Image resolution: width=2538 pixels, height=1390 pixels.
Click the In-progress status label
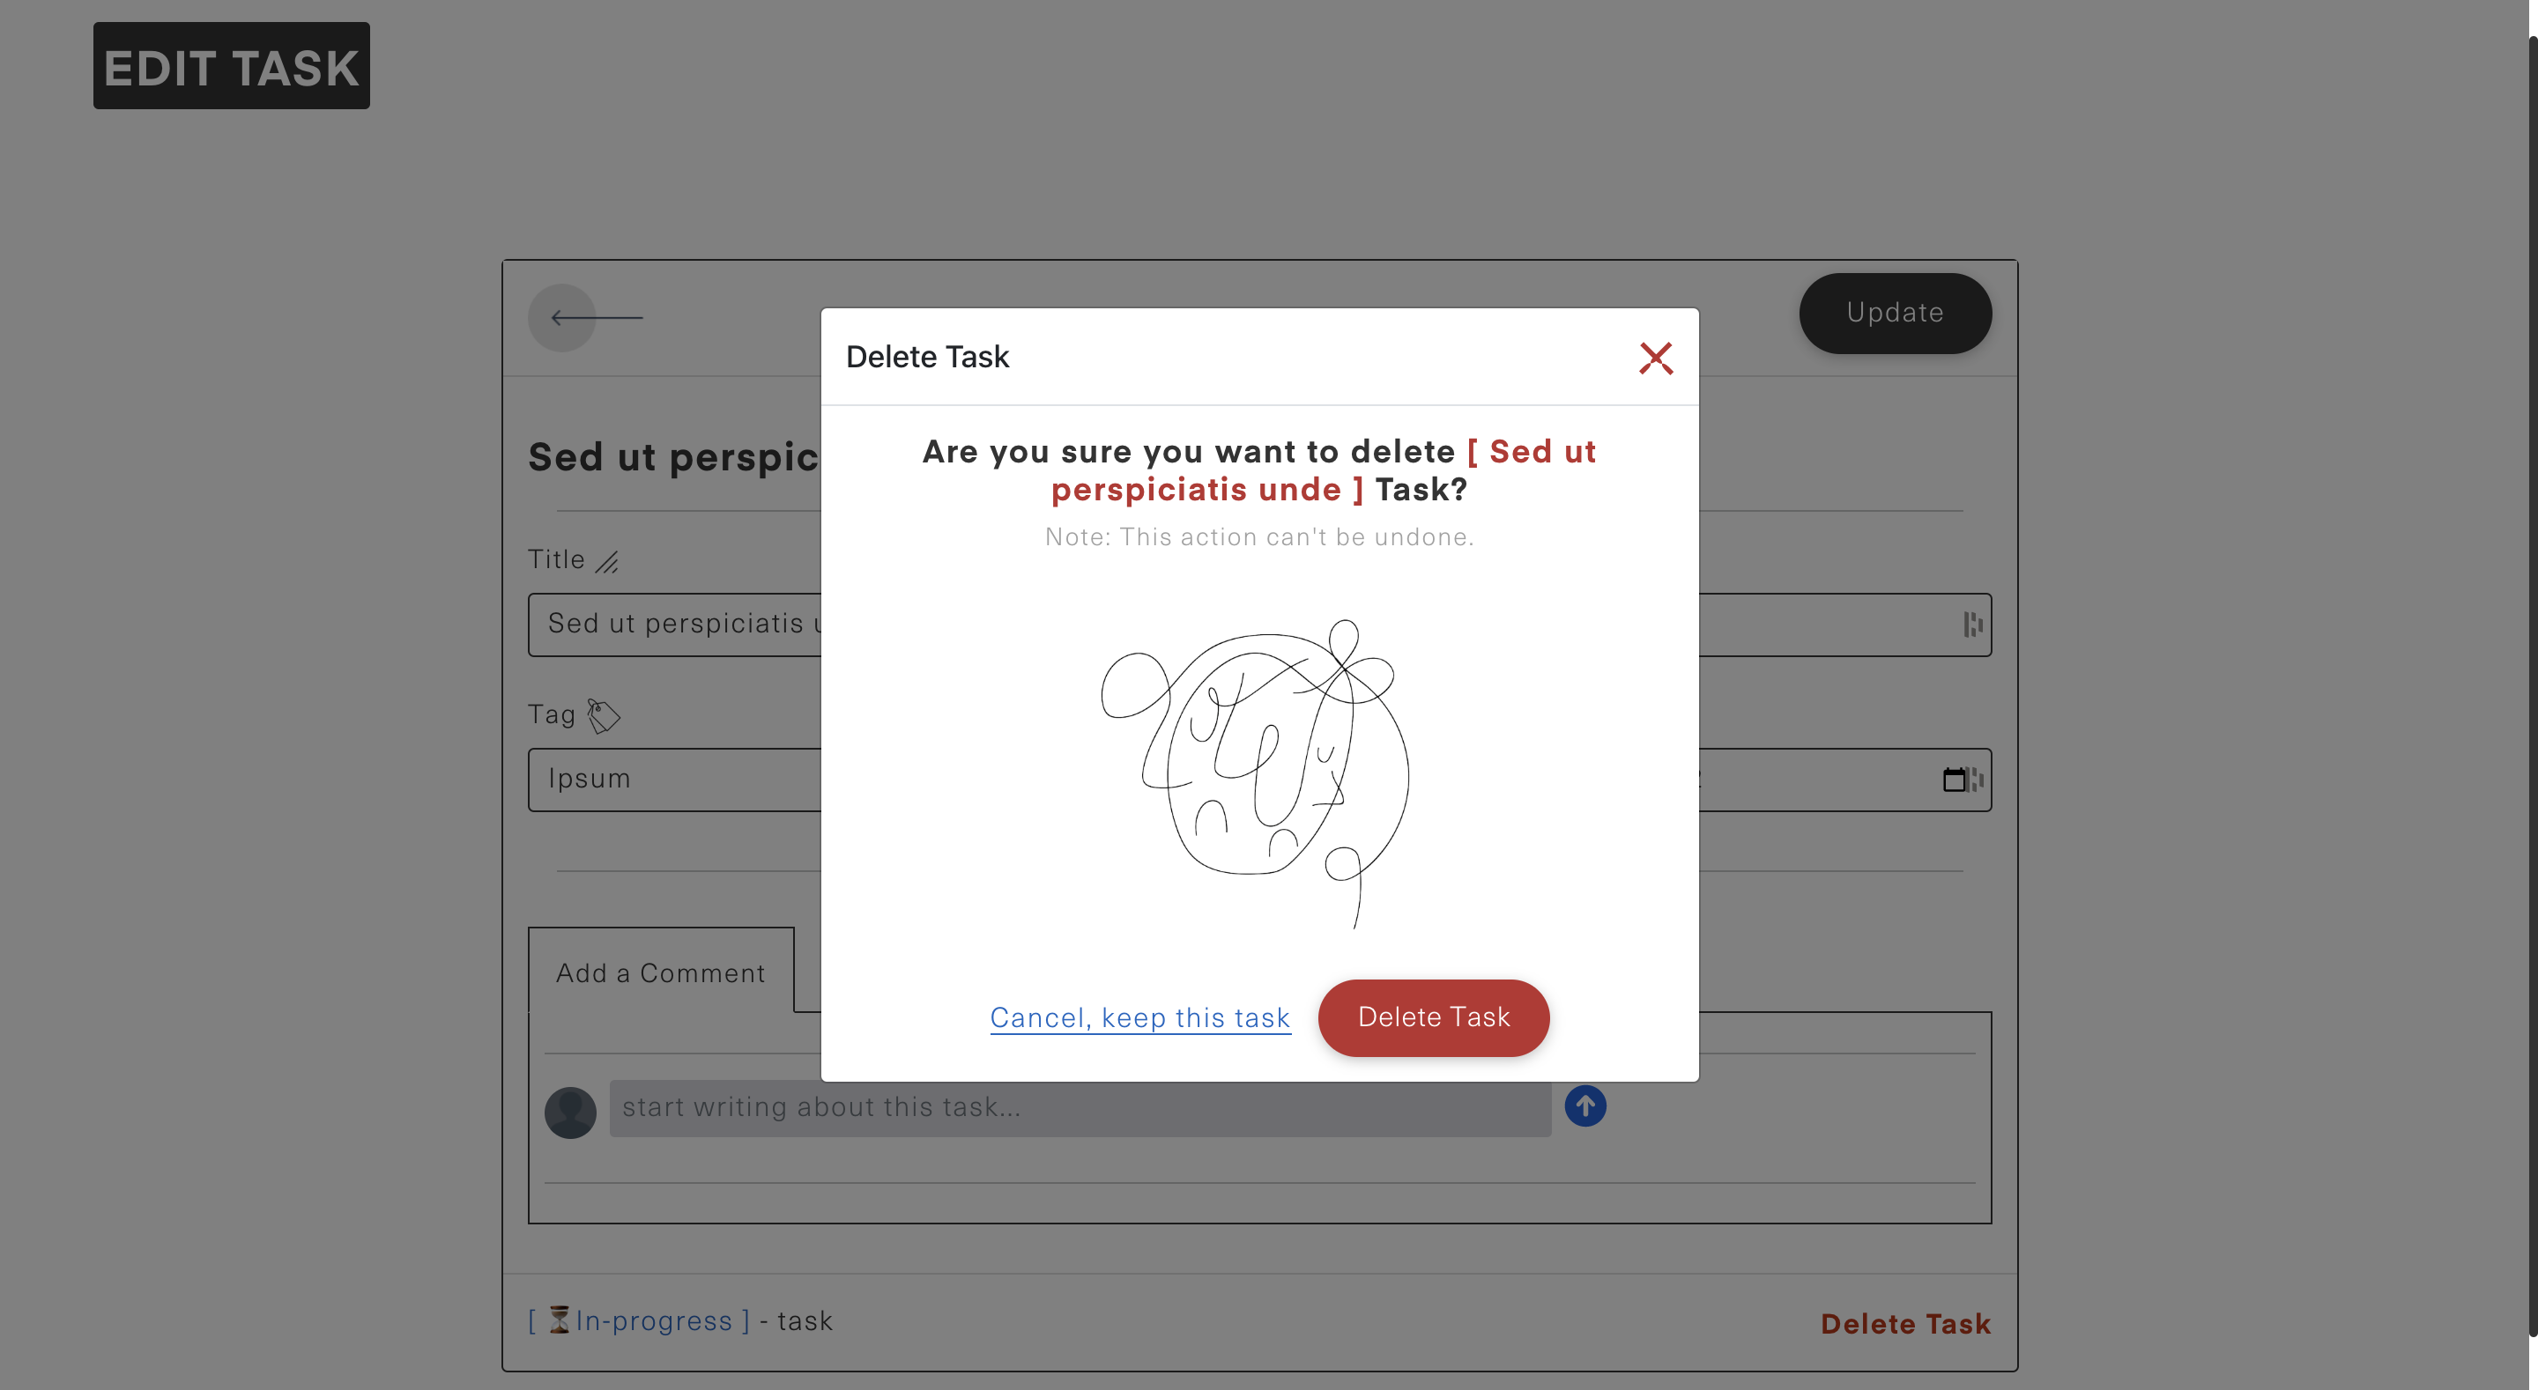[x=653, y=1320]
